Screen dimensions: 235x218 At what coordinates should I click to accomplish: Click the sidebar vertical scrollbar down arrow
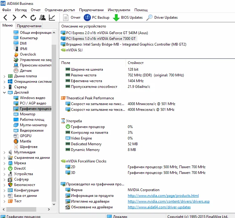pyautogui.click(x=54, y=204)
